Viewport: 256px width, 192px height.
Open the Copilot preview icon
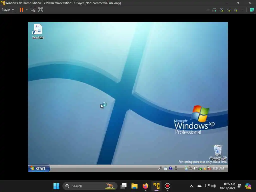pos(248,186)
